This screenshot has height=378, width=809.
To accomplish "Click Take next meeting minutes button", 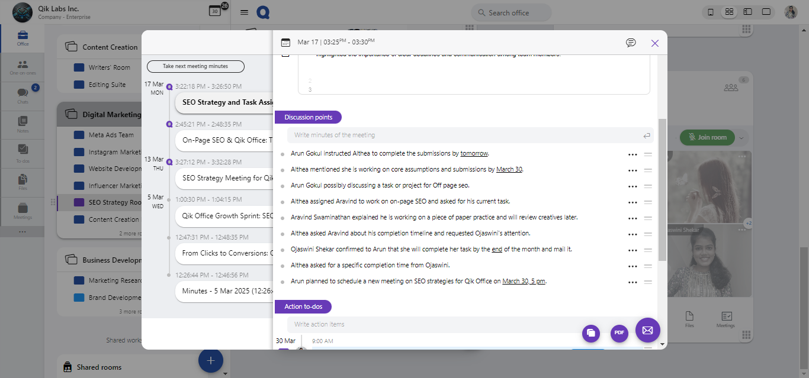I will (x=195, y=66).
